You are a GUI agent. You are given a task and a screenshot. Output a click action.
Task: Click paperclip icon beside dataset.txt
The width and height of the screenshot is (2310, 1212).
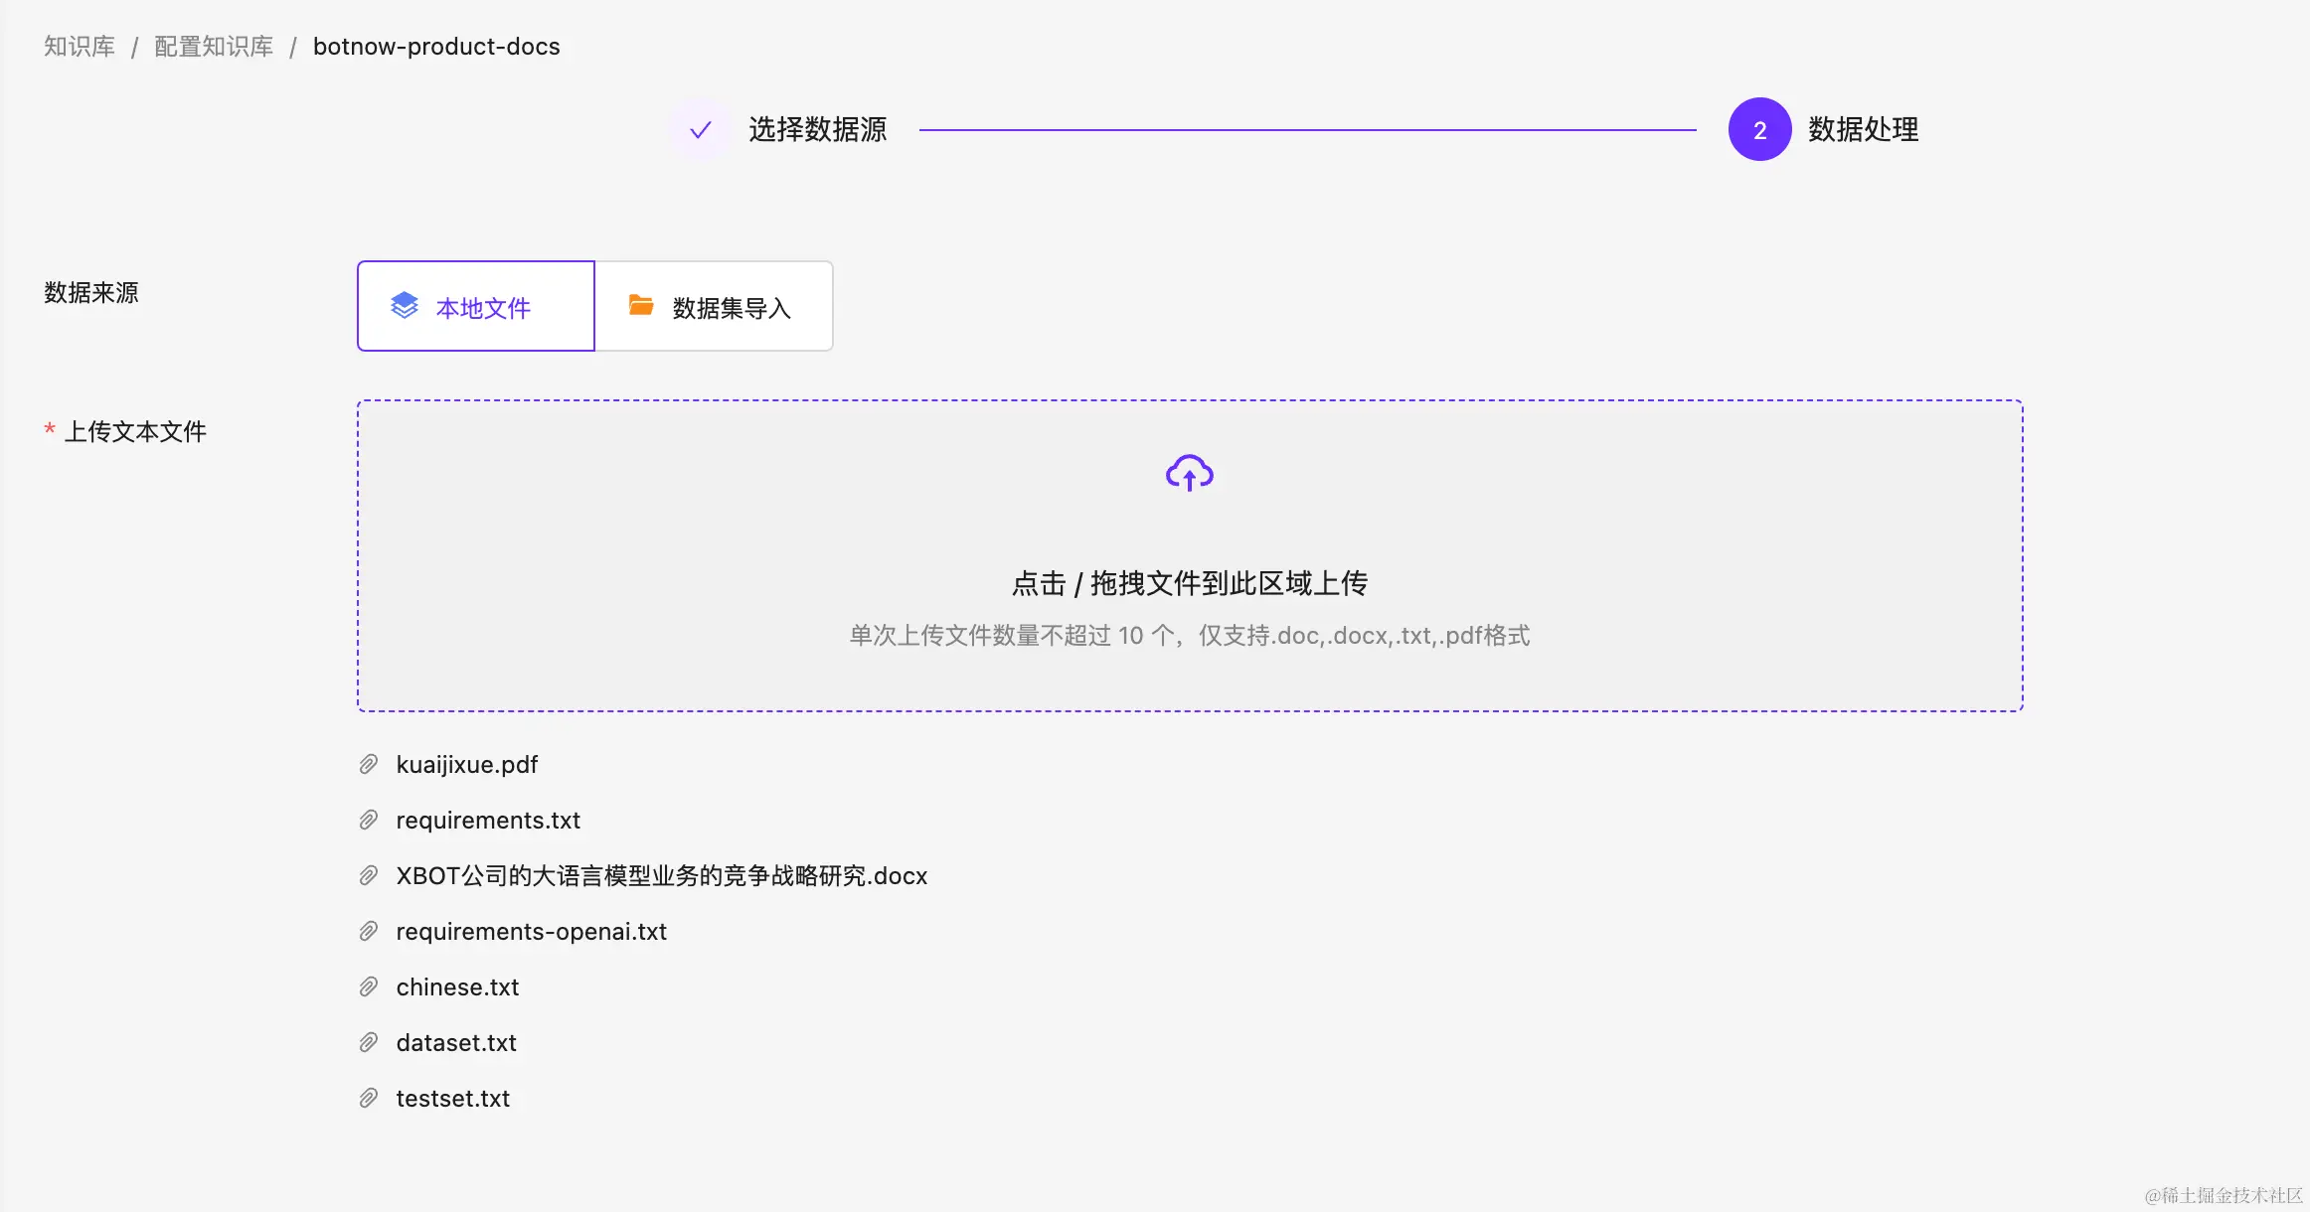pyautogui.click(x=369, y=1042)
